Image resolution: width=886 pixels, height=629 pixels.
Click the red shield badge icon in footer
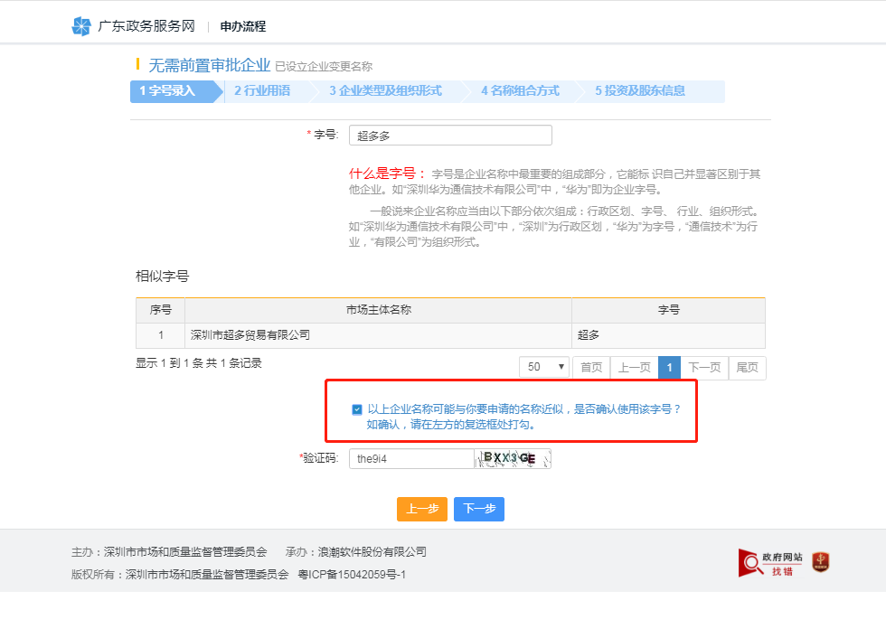pos(820,562)
